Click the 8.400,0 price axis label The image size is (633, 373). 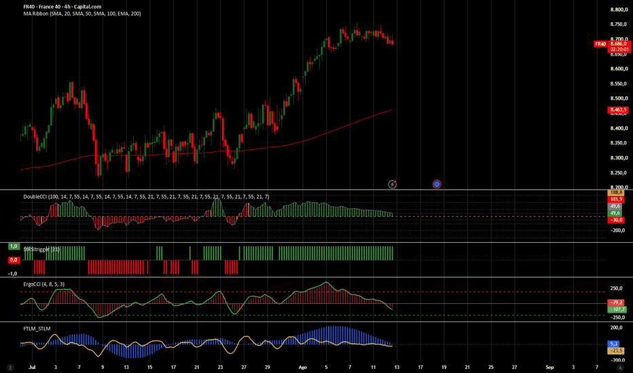[x=619, y=128]
